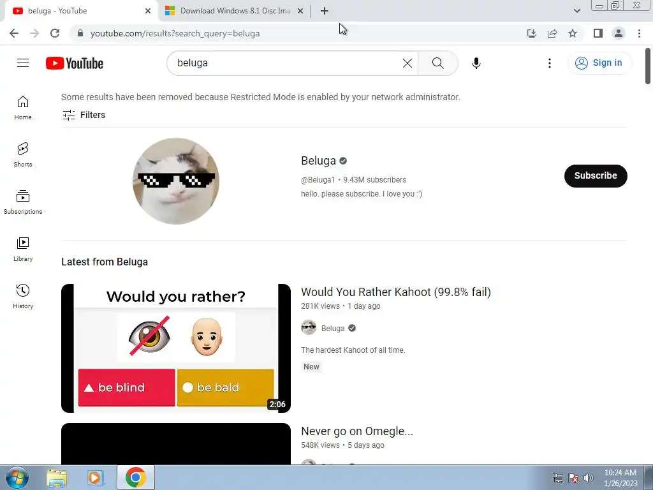
Task: Click Beluga uploader name under Kahoot video
Action: tap(333, 329)
